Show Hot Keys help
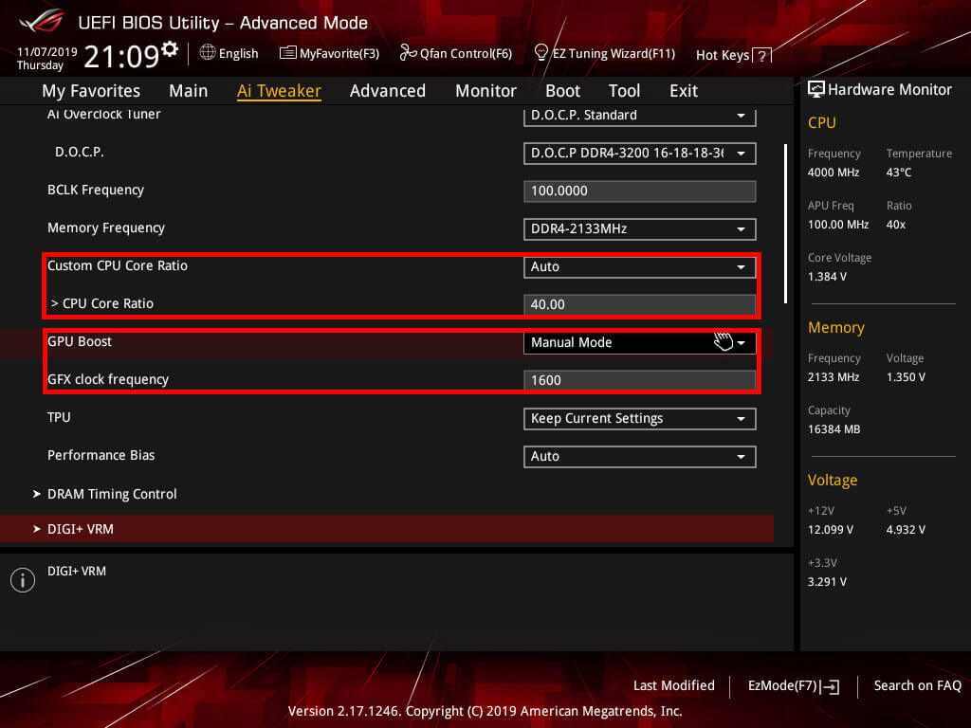971x728 pixels. coord(722,55)
